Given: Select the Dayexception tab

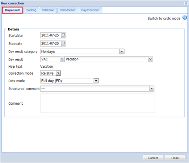Looking at the screenshot, I should (90, 10).
